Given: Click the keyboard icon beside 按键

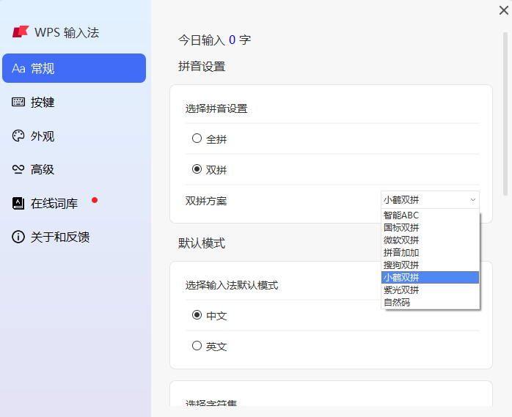Looking at the screenshot, I should (x=18, y=102).
